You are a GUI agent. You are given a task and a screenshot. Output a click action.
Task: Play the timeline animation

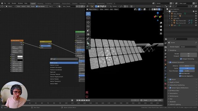pos(84,100)
